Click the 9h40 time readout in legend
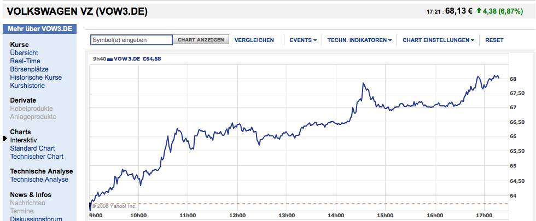Image resolution: width=536 pixels, height=221 pixels. point(99,59)
